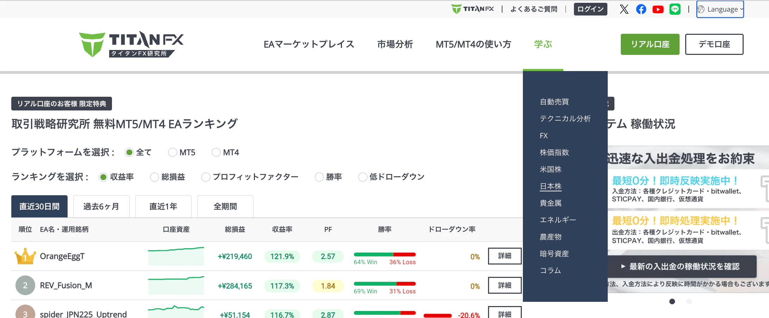Click the small Titan FX top-bar logo
This screenshot has width=769, height=318.
473,9
